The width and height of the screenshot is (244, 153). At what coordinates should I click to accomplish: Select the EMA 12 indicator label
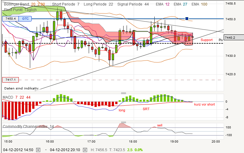pos(163,4)
